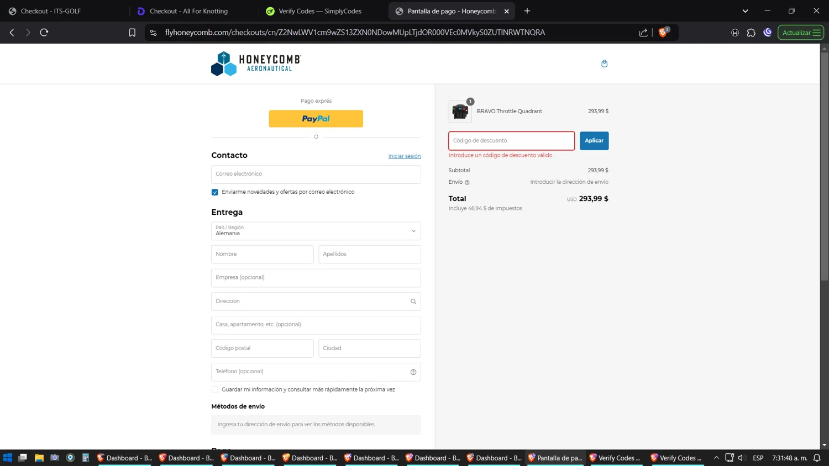
Task: Uncheck the email news and offers checkbox
Action: pos(215,192)
